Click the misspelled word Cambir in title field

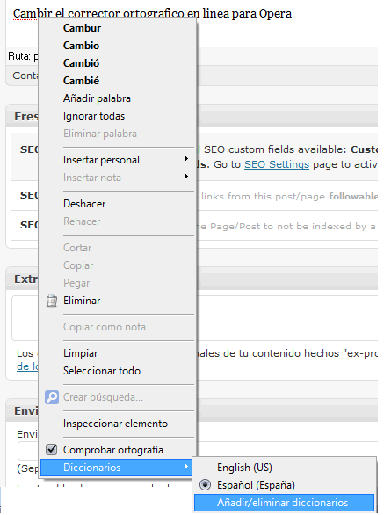tap(25, 14)
